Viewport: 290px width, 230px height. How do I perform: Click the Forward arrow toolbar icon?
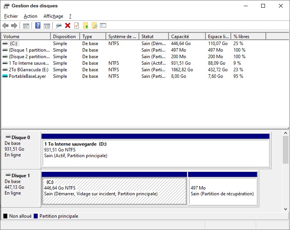point(14,25)
